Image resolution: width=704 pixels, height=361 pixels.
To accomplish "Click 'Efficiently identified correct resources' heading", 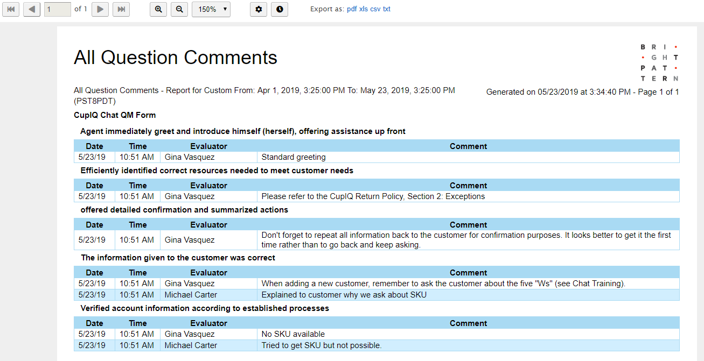I will tap(217, 171).
